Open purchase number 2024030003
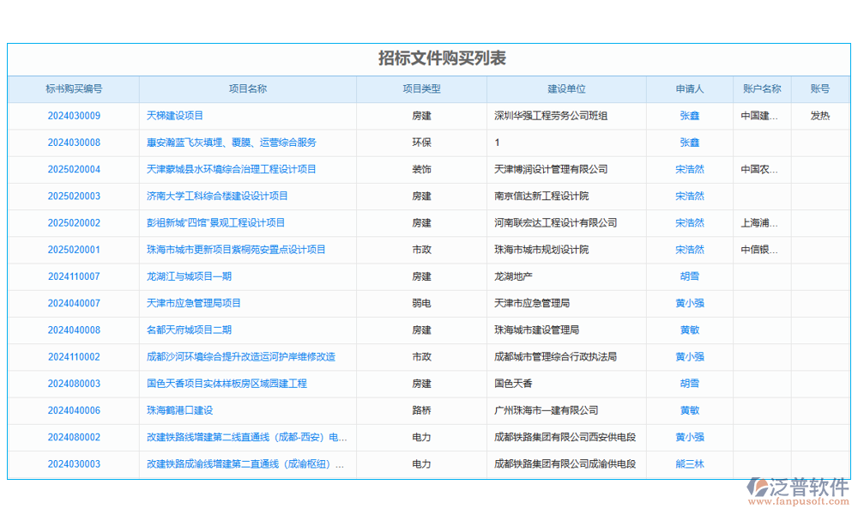Image resolution: width=858 pixels, height=515 pixels. pos(76,464)
